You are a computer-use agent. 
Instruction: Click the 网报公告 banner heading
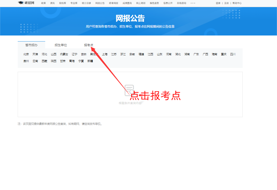click(130, 18)
